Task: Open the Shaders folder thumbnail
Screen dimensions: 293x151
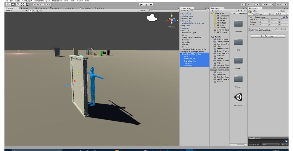Action: coord(238,60)
